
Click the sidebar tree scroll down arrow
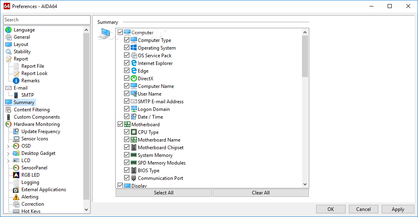86,210
